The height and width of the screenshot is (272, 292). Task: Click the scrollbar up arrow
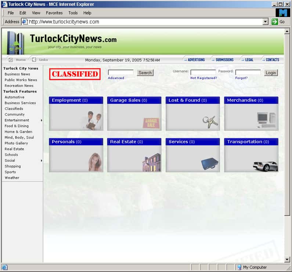coord(287,31)
